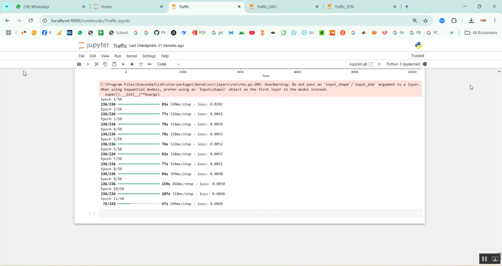This screenshot has height=266, width=502.
Task: Cut the selected cell with scissors icon
Action: coord(96,64)
